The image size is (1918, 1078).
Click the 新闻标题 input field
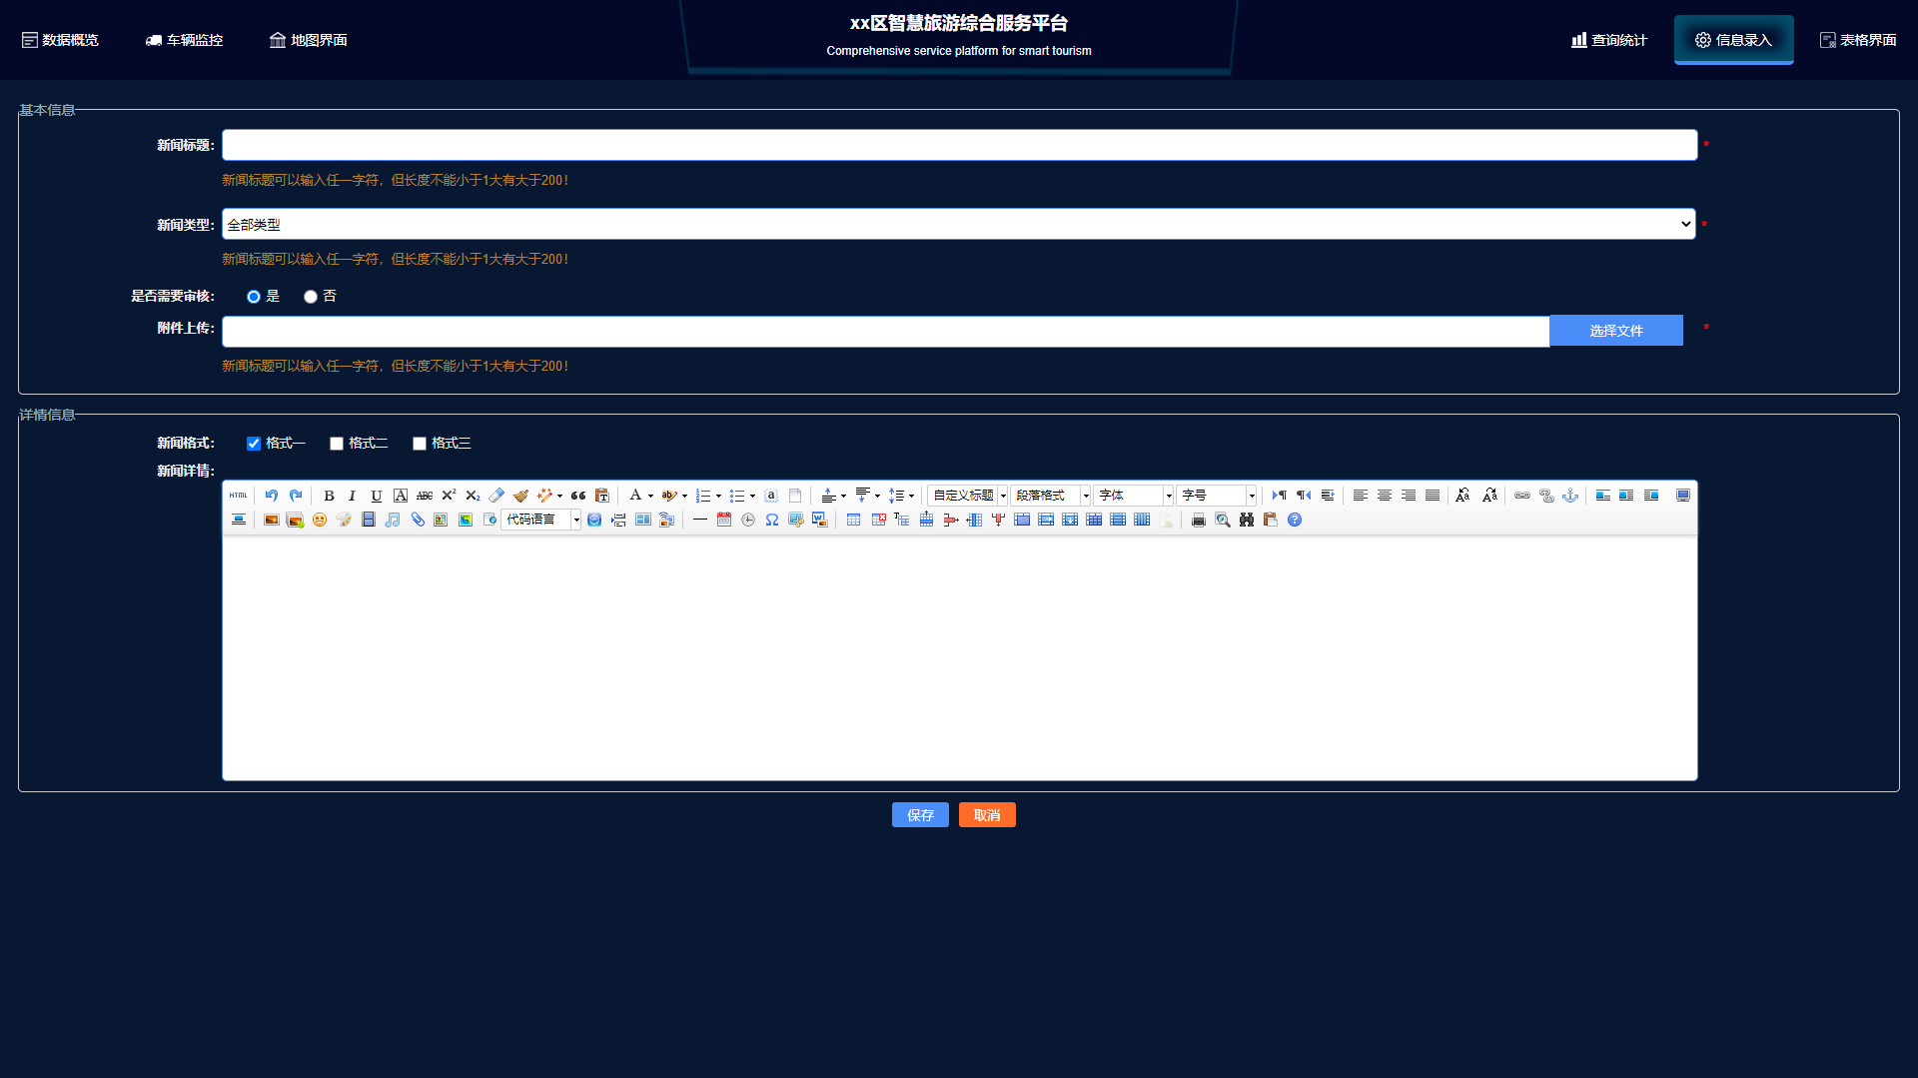click(959, 145)
